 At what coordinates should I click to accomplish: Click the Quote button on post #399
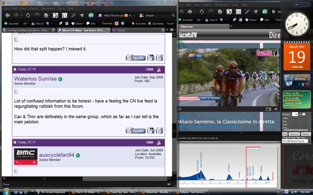135,131
